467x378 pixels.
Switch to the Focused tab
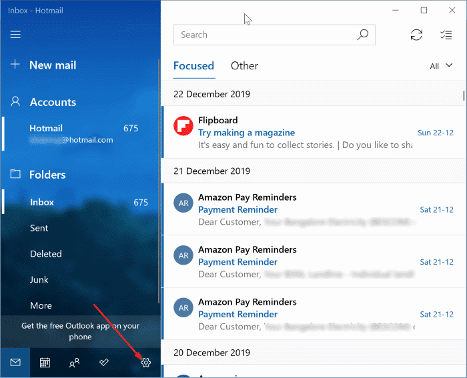click(194, 66)
